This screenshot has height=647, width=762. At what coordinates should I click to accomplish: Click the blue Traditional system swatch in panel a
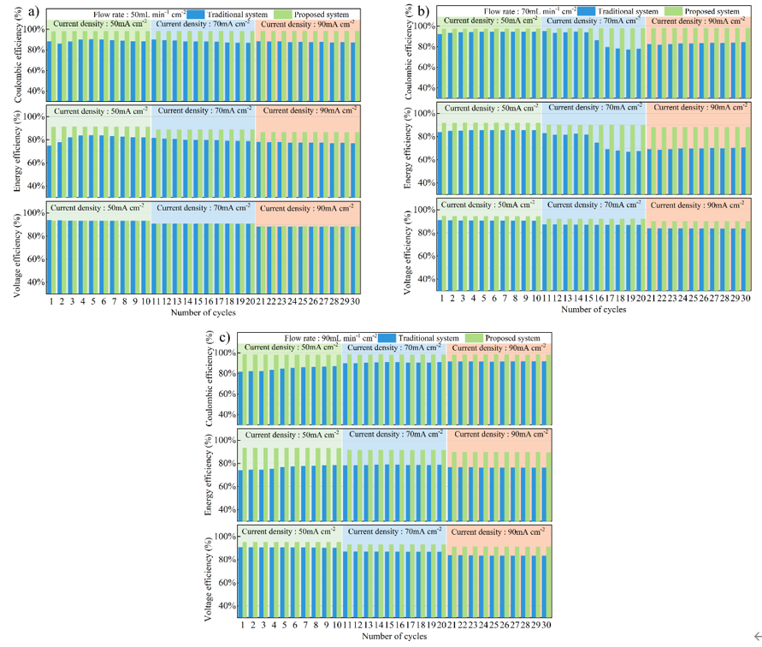[x=195, y=15]
